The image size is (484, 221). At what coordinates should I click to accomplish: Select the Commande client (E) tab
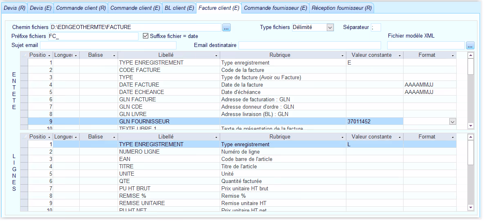click(135, 8)
